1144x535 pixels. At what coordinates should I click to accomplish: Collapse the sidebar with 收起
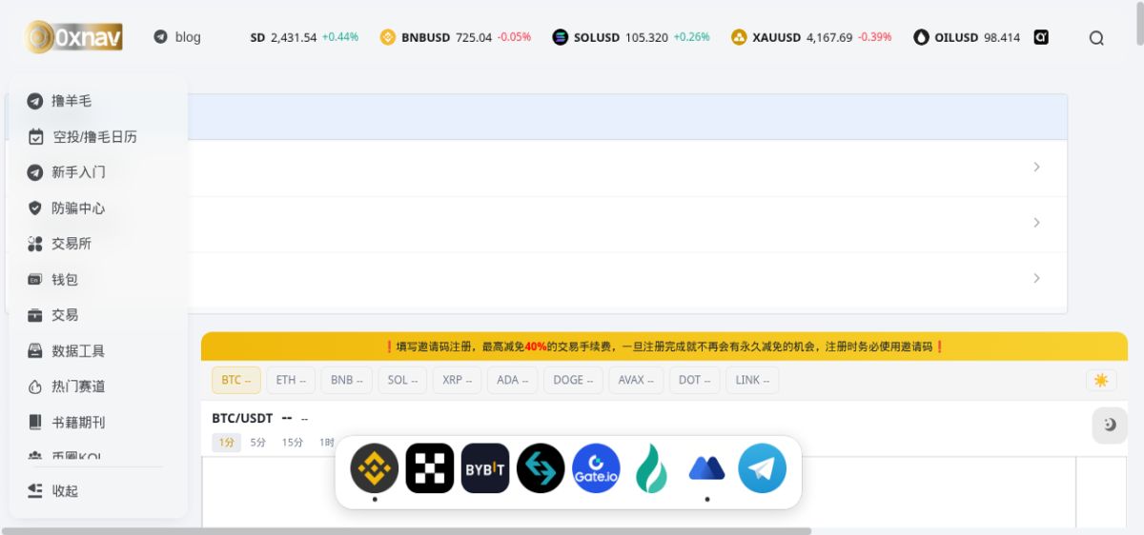pos(66,490)
